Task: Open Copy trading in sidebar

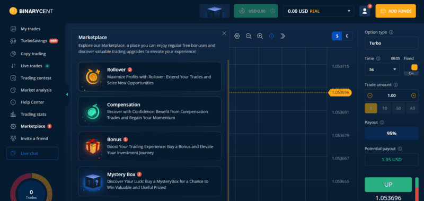Action: coord(33,54)
